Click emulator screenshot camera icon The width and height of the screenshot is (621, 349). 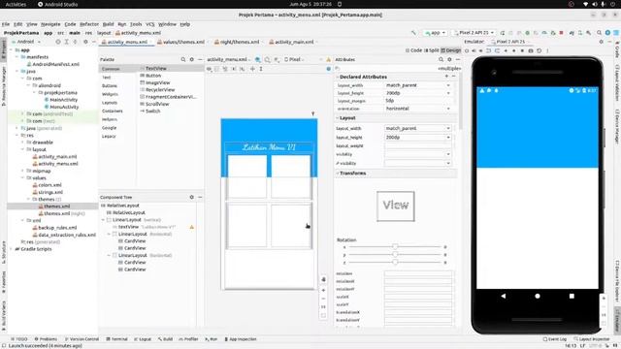[531, 50]
